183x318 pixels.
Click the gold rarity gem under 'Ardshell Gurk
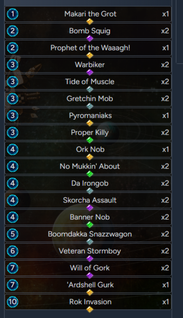coord(90,293)
